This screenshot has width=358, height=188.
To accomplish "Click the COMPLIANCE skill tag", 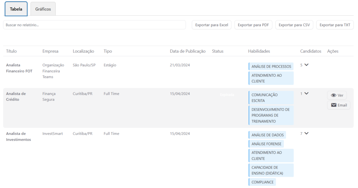I will tap(262, 182).
